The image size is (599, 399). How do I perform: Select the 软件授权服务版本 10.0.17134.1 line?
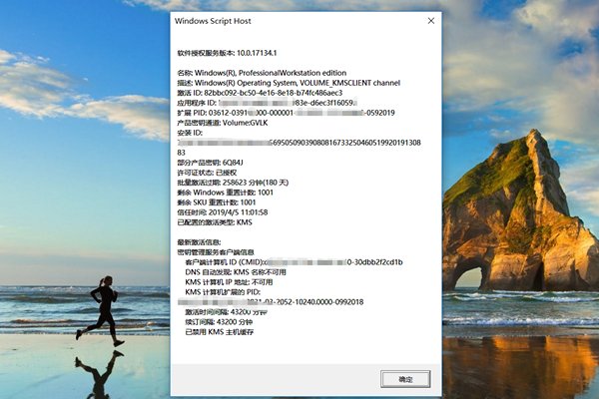point(227,53)
